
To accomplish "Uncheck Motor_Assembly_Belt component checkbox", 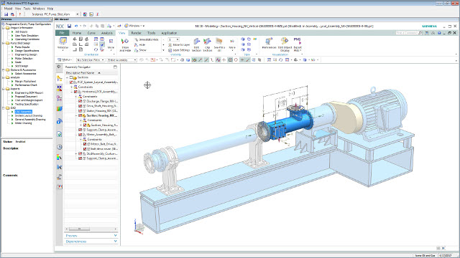I will click(80, 135).
